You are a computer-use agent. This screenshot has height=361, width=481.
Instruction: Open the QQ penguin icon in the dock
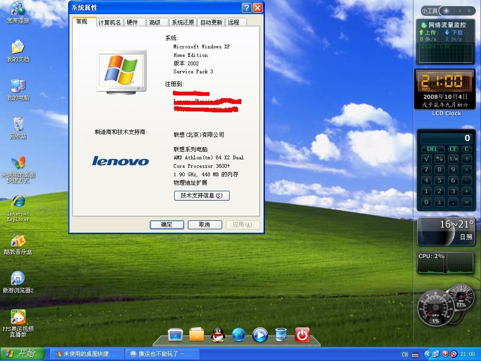(218, 335)
